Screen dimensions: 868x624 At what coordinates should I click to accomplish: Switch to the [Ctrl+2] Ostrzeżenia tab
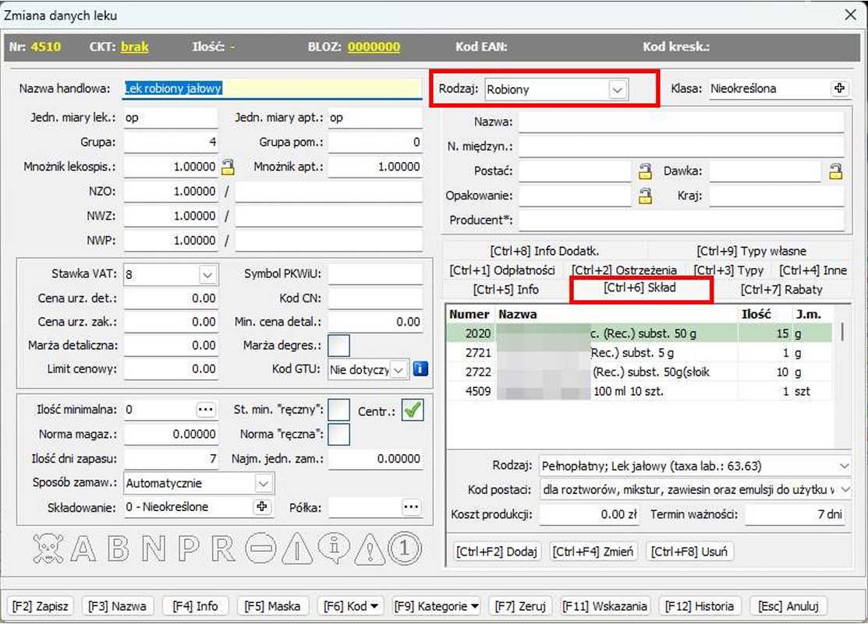pyautogui.click(x=629, y=270)
